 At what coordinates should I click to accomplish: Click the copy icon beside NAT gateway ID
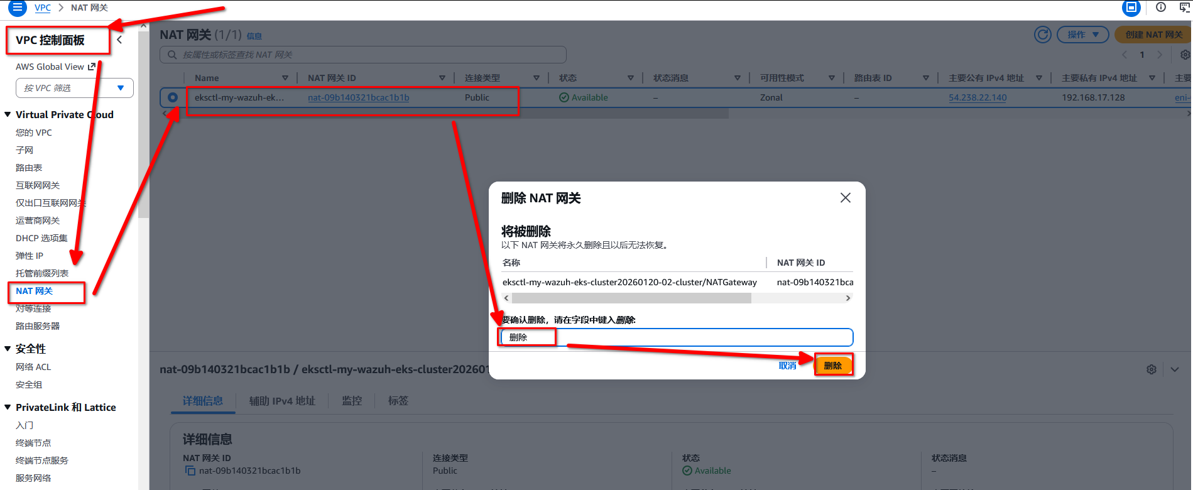click(x=190, y=471)
